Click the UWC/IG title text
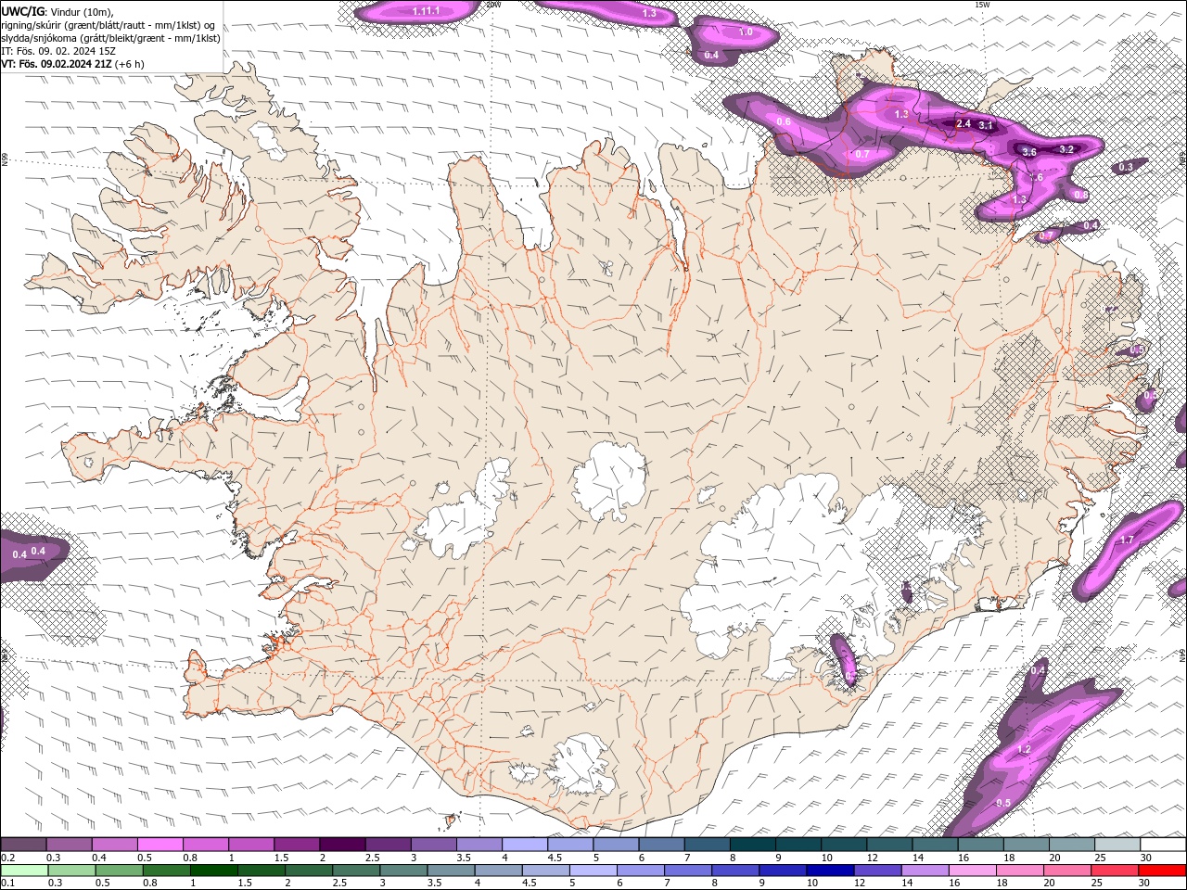The height and width of the screenshot is (890, 1187). [x=22, y=10]
